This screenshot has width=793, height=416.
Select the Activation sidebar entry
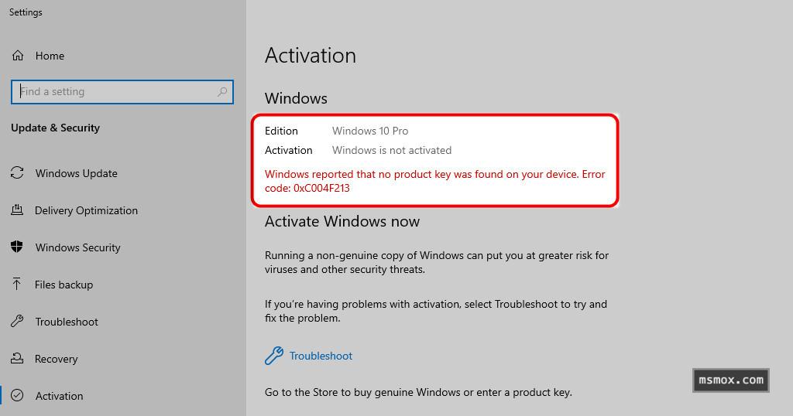[x=59, y=396]
